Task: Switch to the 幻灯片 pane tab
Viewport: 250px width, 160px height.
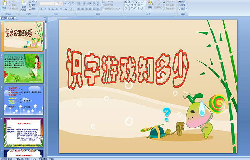Action: tap(4, 18)
